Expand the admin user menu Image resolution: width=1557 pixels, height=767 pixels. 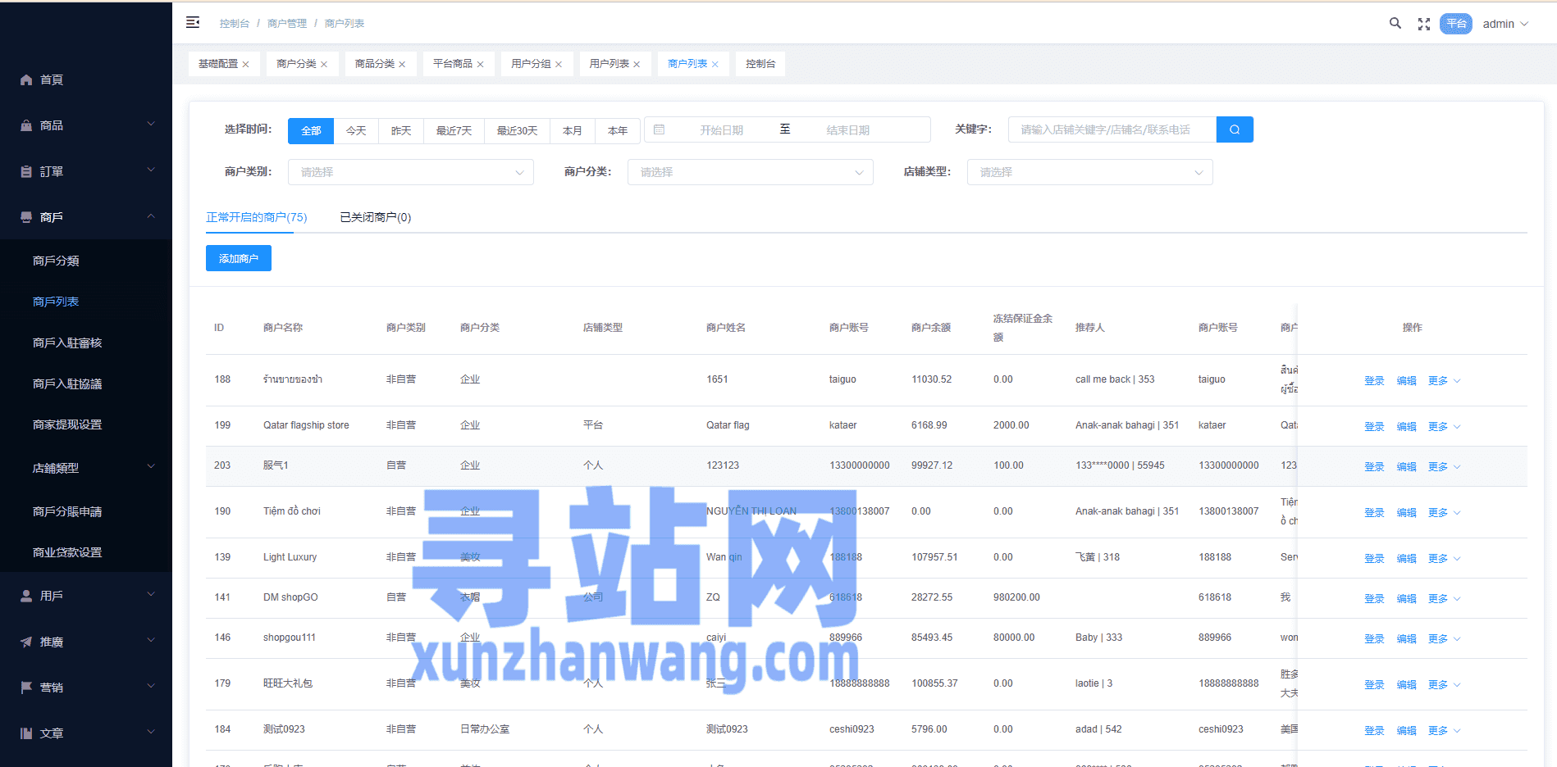pos(1504,24)
